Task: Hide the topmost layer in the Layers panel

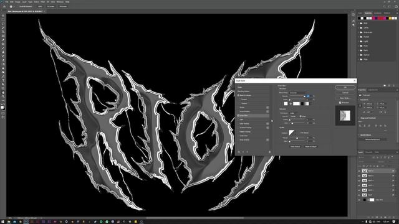Action: (359, 171)
